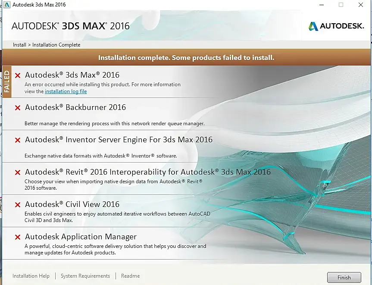Click 'Choose your view when importing' description
372x285 pixels.
tap(113, 185)
